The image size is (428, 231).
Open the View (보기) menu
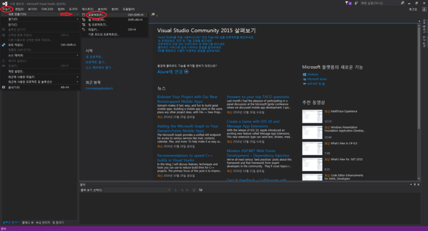pyautogui.click(x=32, y=9)
